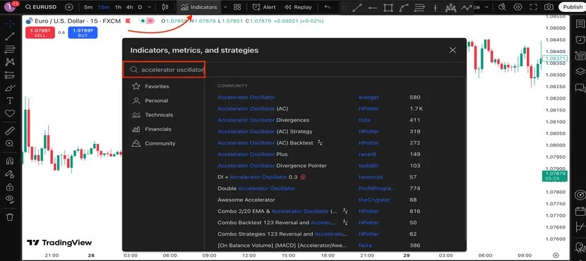Select the trend line drawing tool
The height and width of the screenshot is (261, 586).
[x=10, y=36]
